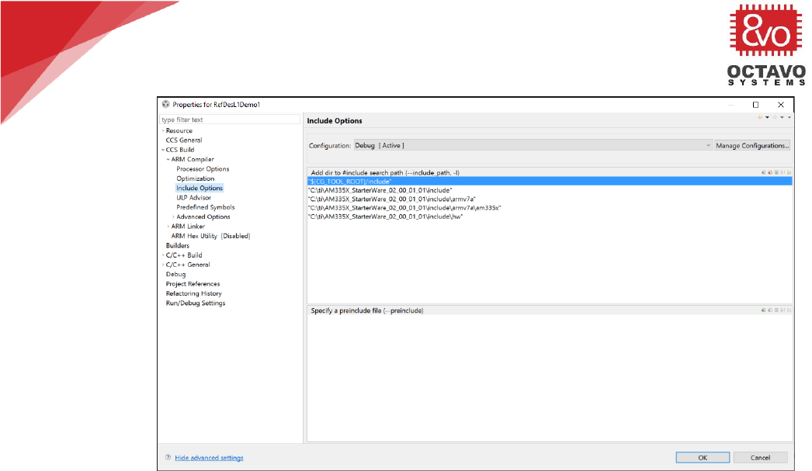Select the ${CG_TOOL_ROOT}/include path entry
812x471 pixels.
(550, 182)
